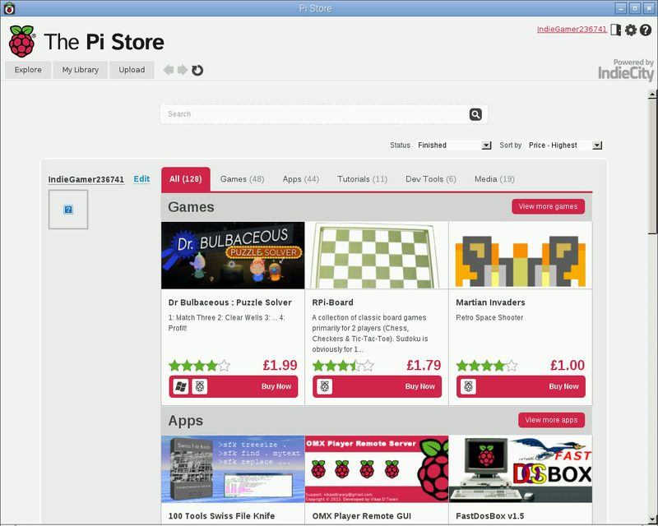Image resolution: width=658 pixels, height=526 pixels.
Task: Click IndieGamer236741 link in top right
Action: [x=572, y=29]
